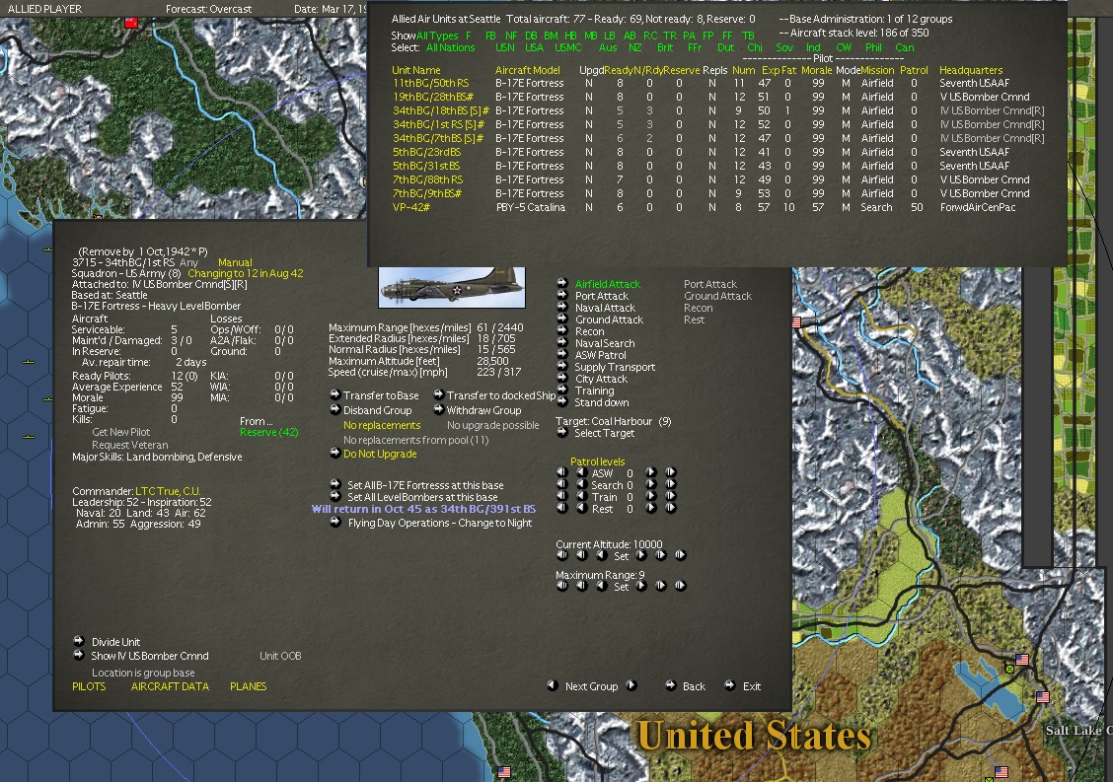The image size is (1113, 782).
Task: Click the Back arrow icon
Action: pyautogui.click(x=670, y=685)
